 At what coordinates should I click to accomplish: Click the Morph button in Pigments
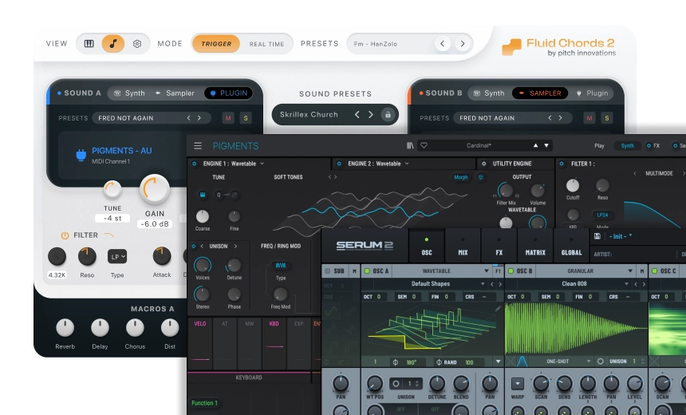461,177
